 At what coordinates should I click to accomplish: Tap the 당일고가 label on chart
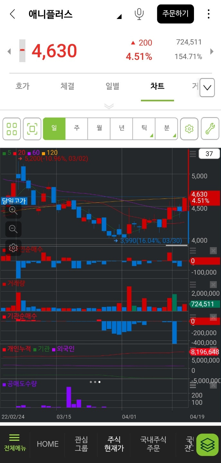(x=14, y=201)
